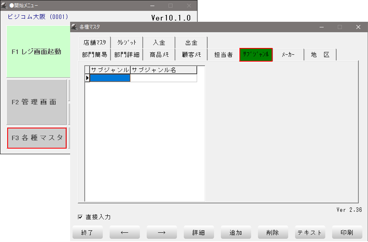Click the 終了 button
Viewport: 368px width, 242px height.
87,232
